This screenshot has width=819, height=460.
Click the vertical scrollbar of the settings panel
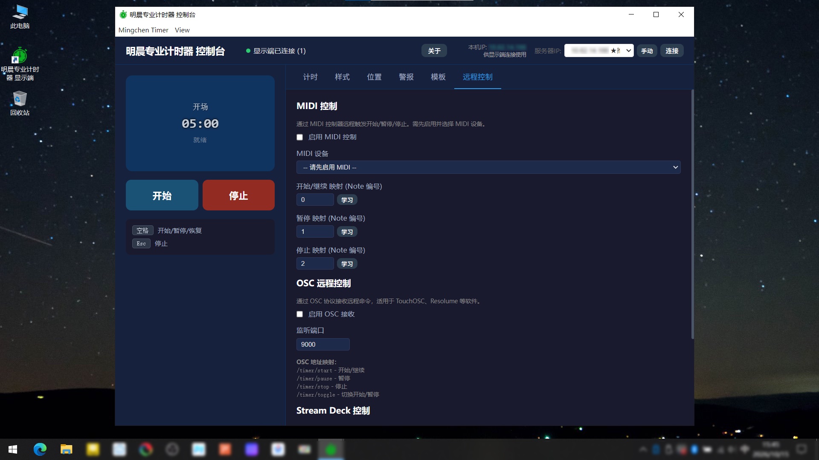coord(692,214)
